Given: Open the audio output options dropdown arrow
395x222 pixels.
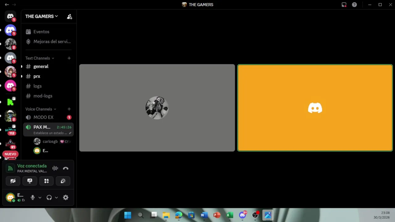Looking at the screenshot, I should tap(56, 198).
